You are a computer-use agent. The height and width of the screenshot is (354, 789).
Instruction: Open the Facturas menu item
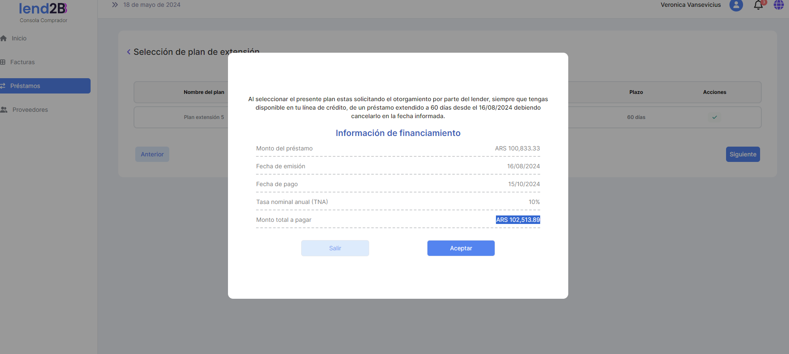pyautogui.click(x=23, y=62)
